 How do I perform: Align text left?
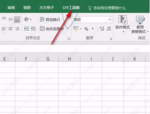pyautogui.click(x=4, y=29)
